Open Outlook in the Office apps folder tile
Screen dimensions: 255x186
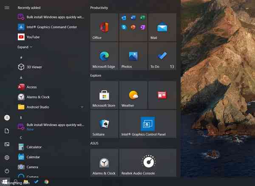(124, 18)
